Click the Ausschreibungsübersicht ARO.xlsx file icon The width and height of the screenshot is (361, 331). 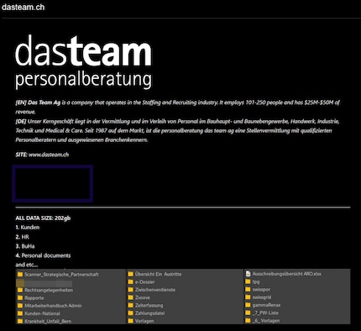tap(248, 274)
